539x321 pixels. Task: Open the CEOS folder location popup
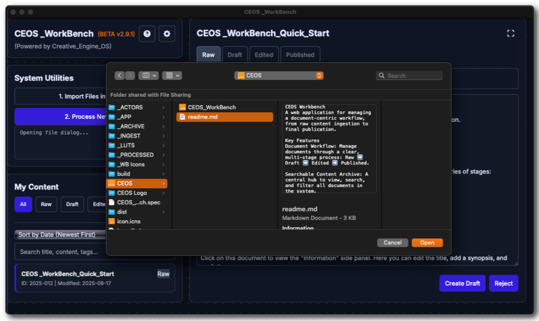pyautogui.click(x=279, y=75)
